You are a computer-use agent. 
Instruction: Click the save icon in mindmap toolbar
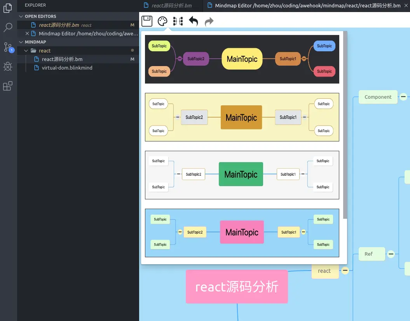point(147,21)
